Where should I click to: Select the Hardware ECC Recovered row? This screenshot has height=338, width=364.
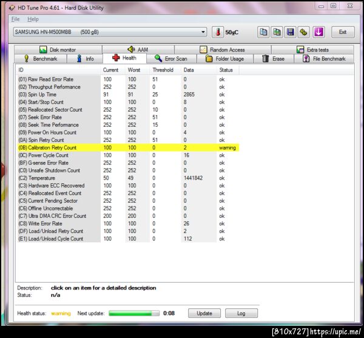[x=128, y=186]
